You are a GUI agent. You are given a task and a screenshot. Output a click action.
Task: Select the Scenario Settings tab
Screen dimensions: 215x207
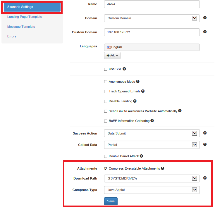[x=32, y=7]
